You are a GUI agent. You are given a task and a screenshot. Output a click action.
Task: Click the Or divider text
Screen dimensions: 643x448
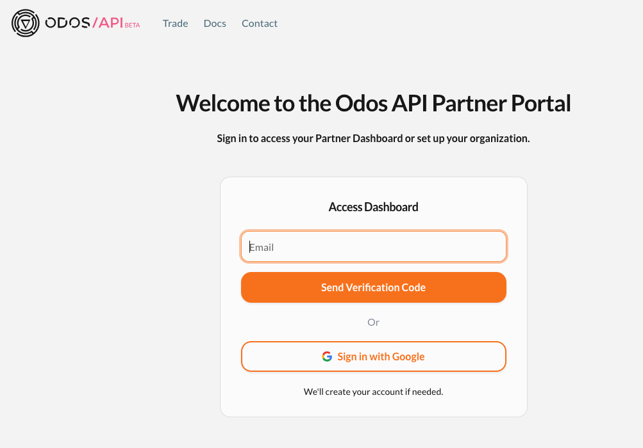point(373,322)
